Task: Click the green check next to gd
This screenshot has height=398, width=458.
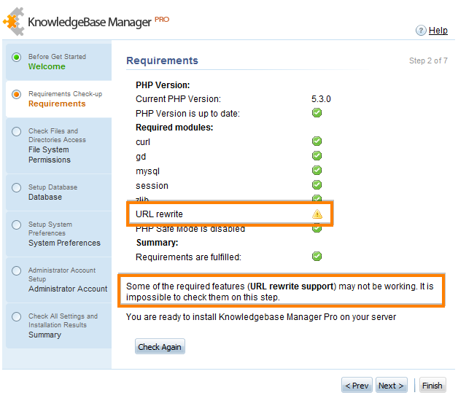Action: [317, 156]
